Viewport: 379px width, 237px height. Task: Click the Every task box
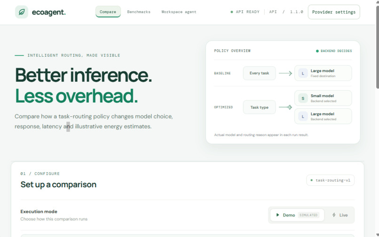(260, 73)
